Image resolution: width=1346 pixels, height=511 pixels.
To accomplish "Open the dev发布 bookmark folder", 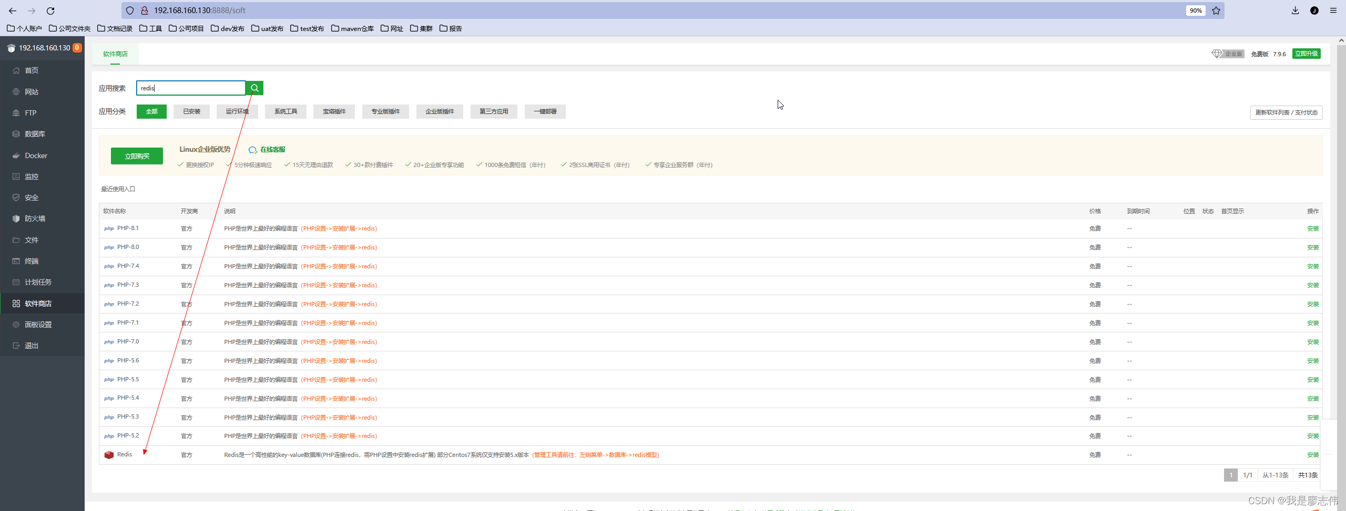I will [228, 28].
